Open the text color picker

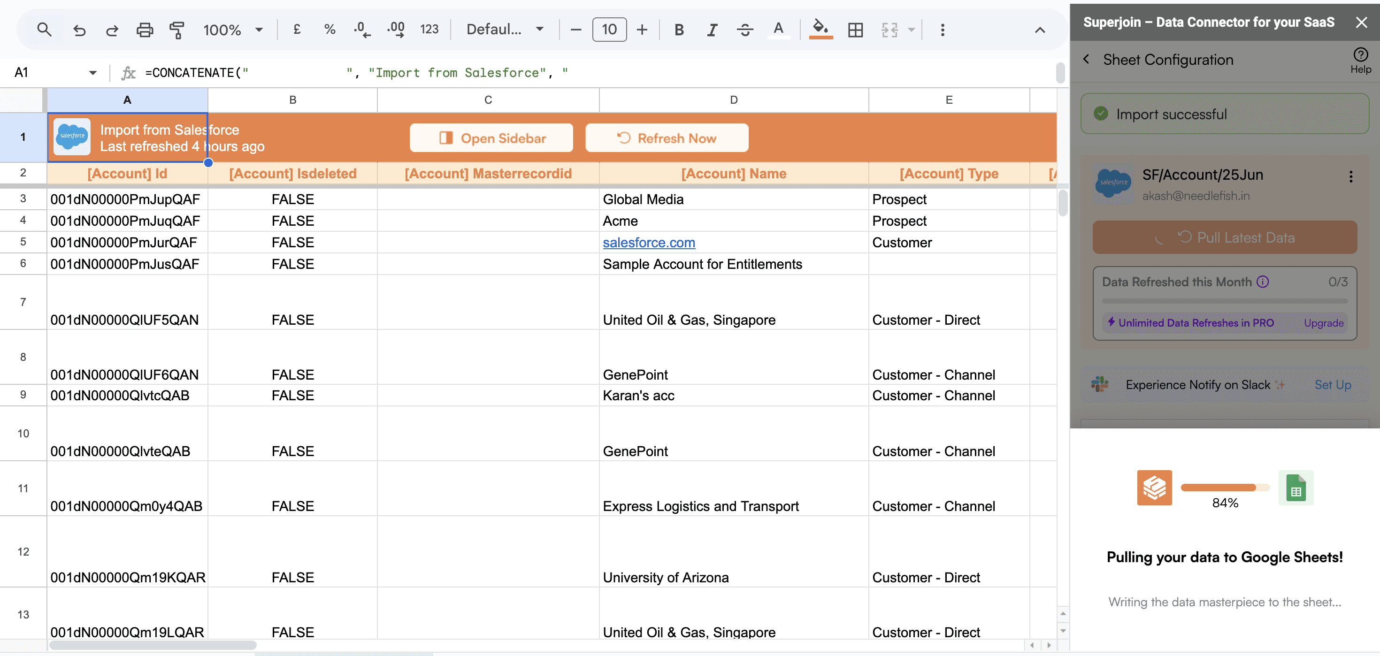coord(778,30)
